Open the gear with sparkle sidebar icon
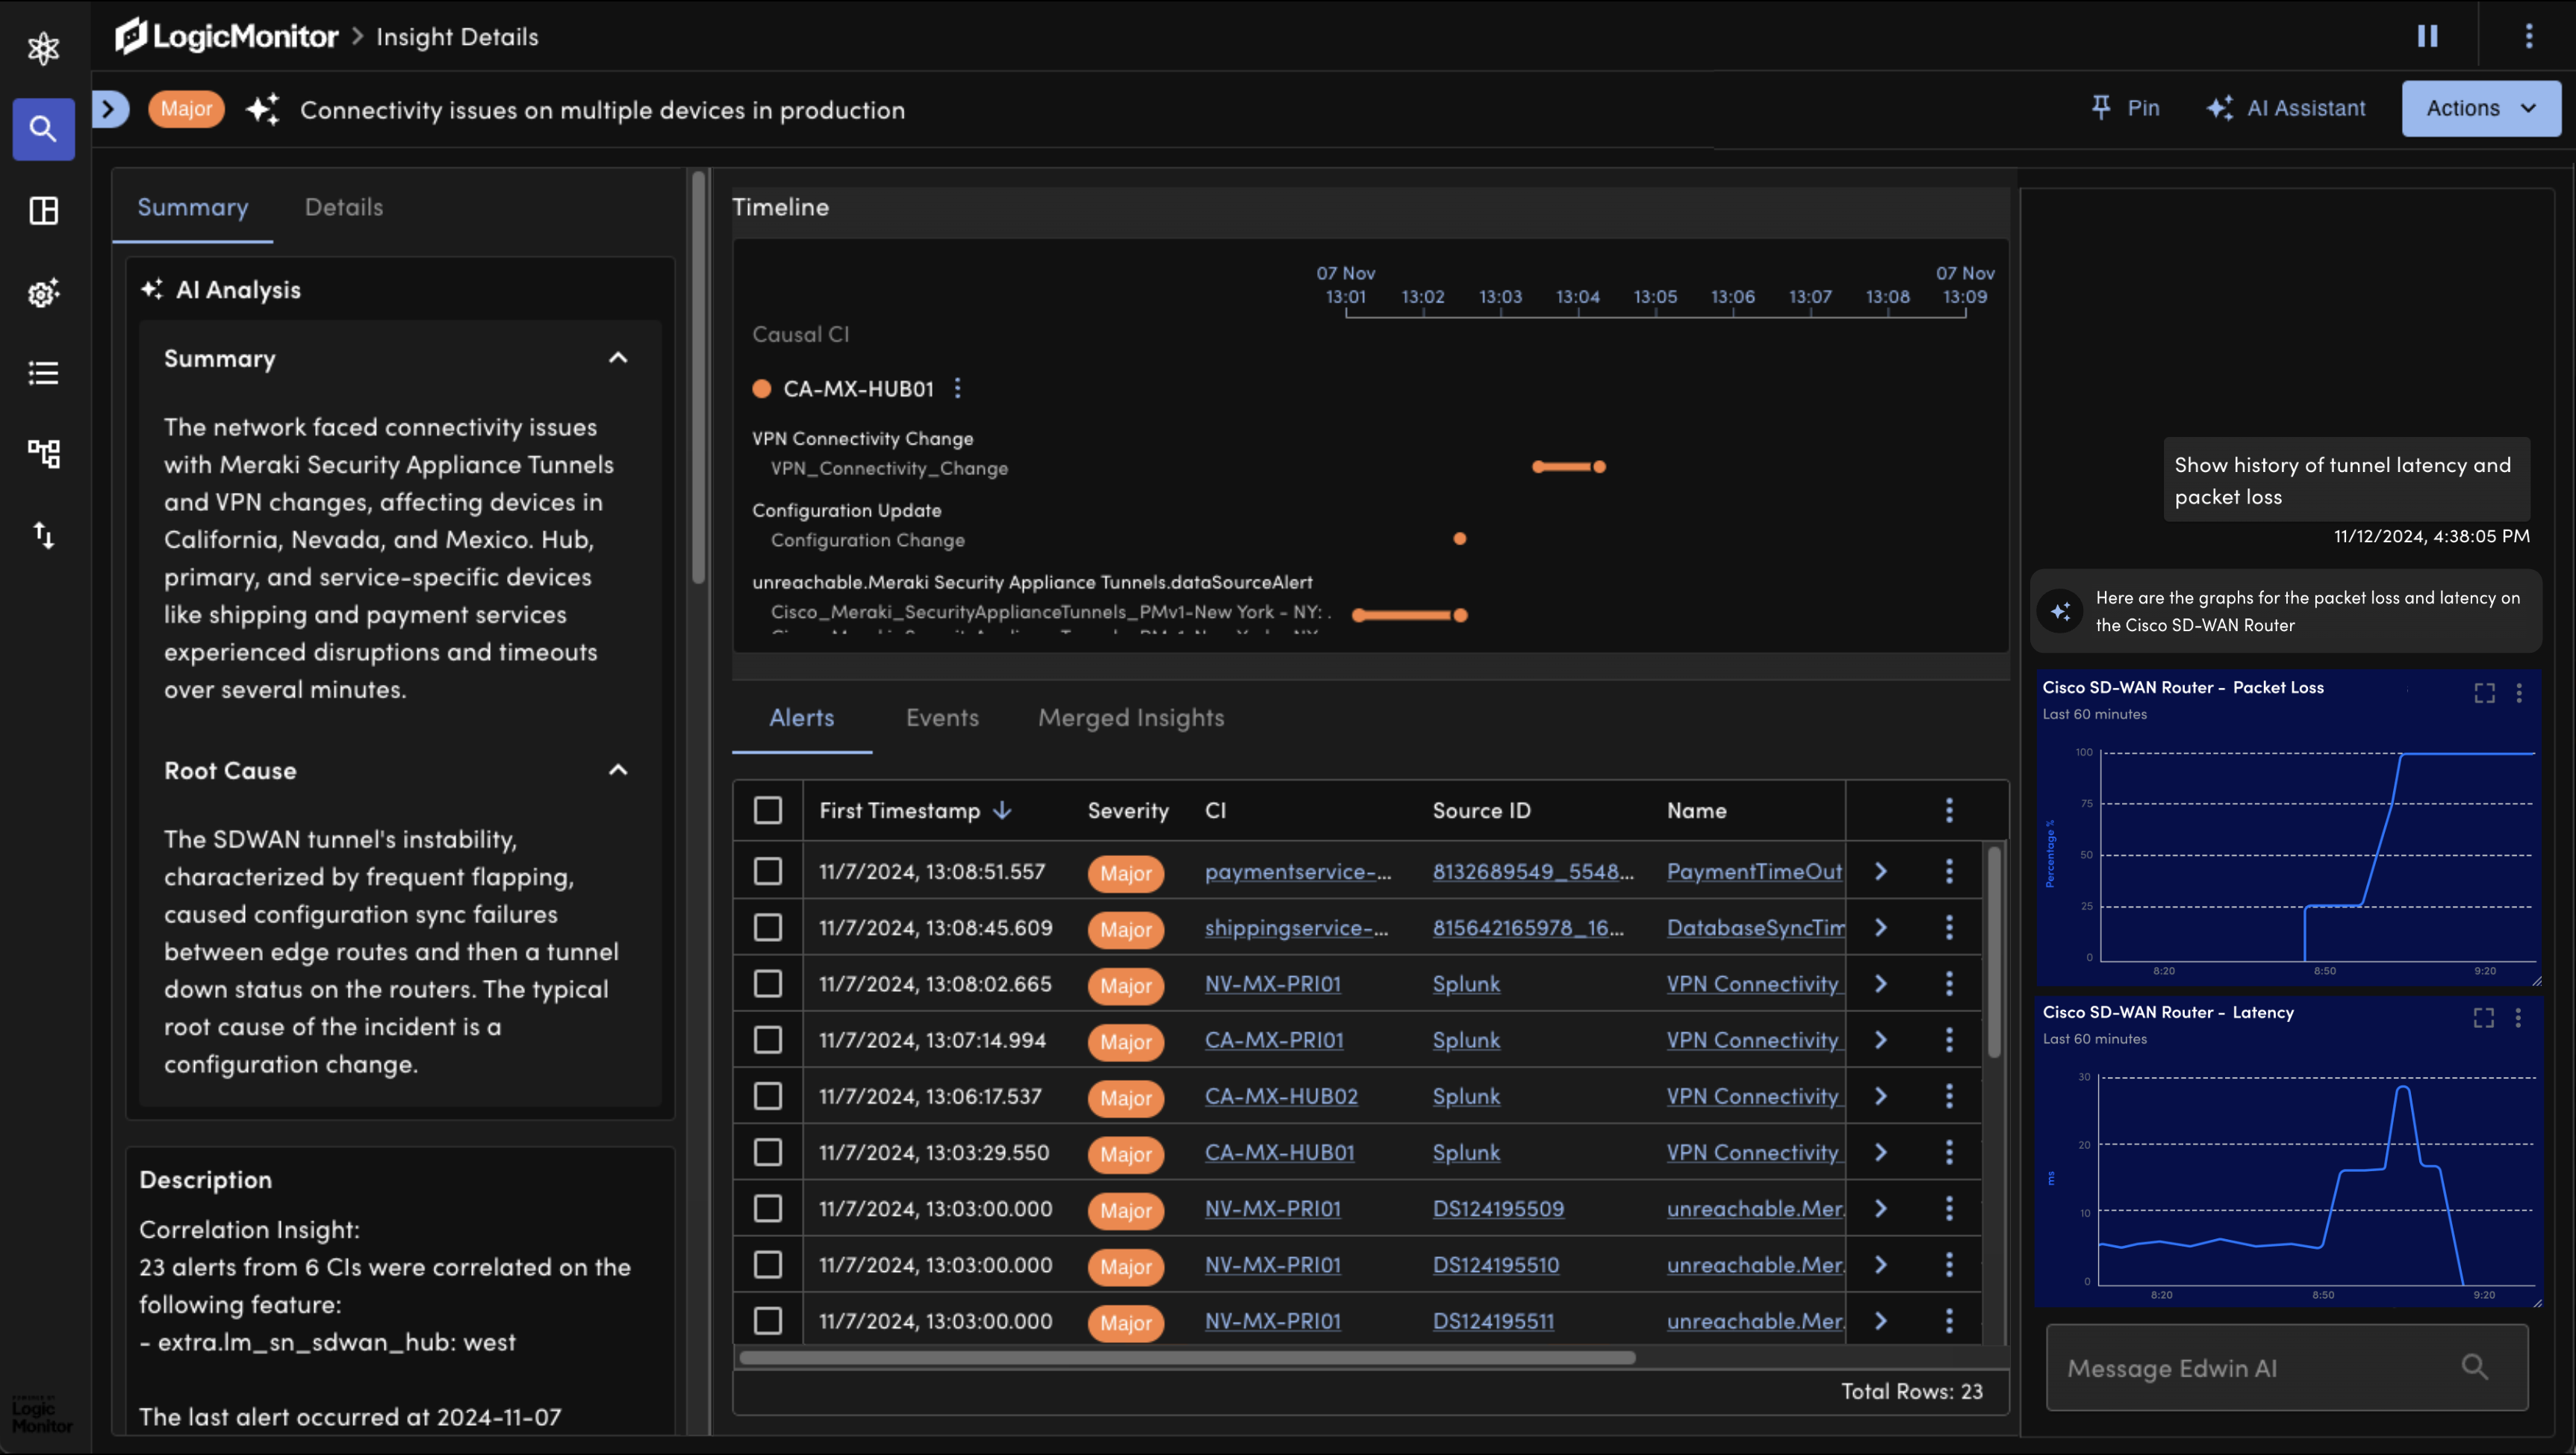This screenshot has height=1455, width=2576. (x=43, y=292)
